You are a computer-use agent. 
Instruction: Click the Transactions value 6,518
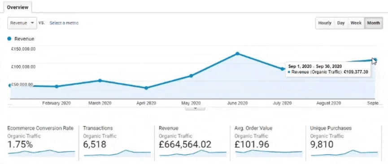95,144
